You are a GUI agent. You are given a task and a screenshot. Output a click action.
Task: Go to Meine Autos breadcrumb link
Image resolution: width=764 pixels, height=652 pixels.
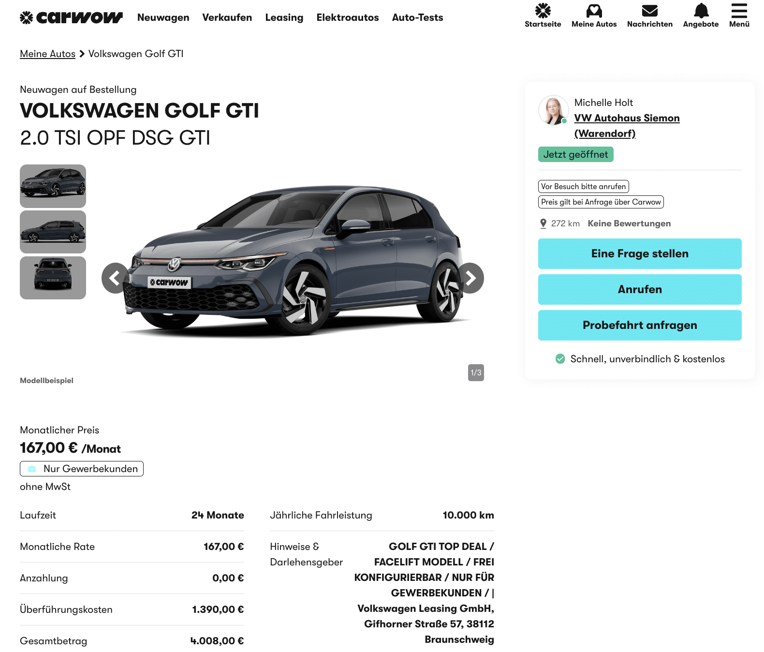click(x=47, y=54)
